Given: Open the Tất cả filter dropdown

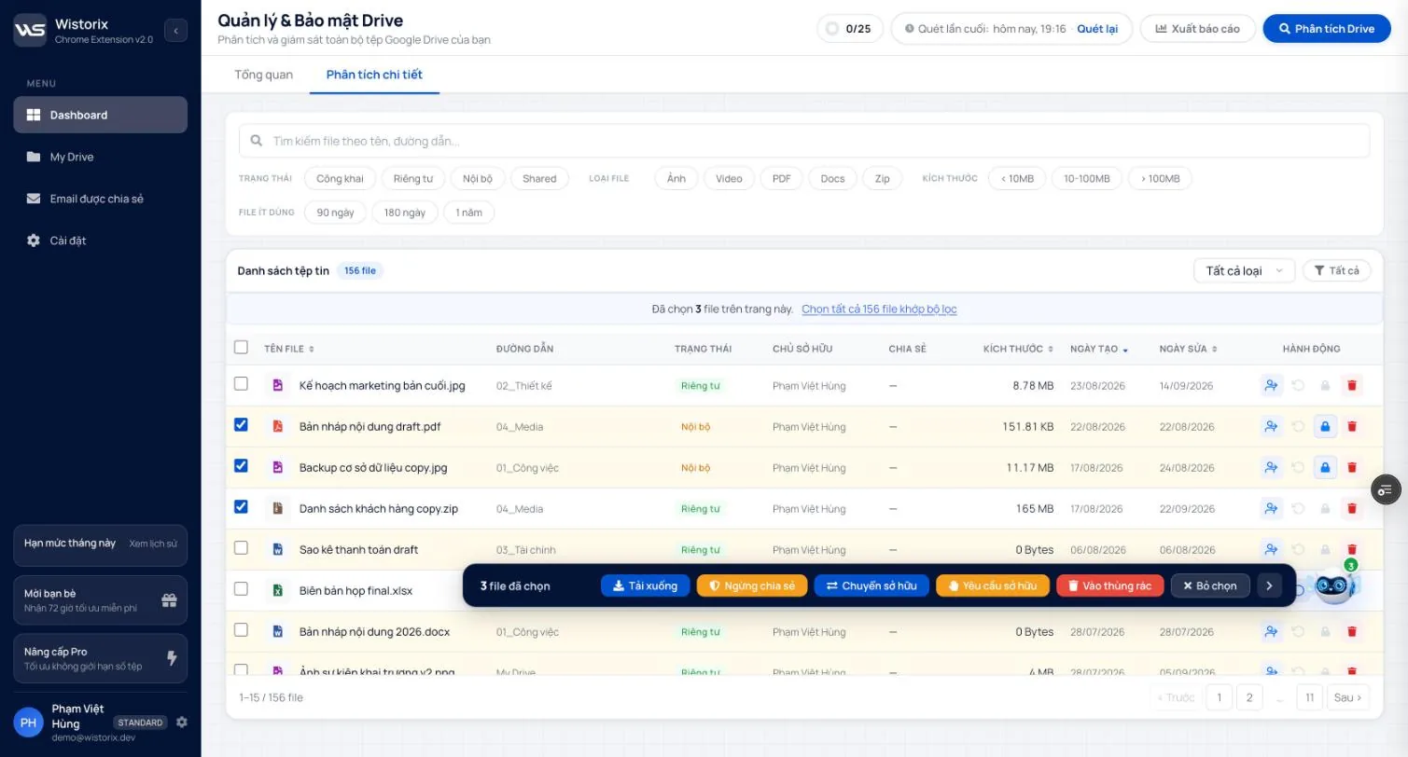Looking at the screenshot, I should [x=1336, y=270].
